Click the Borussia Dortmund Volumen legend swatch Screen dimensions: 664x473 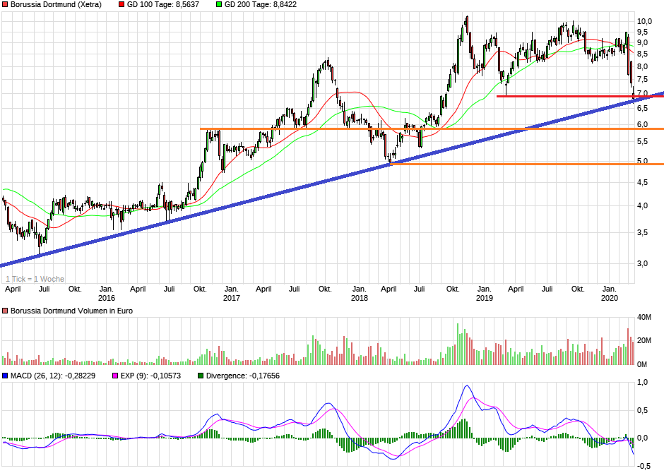[5, 311]
